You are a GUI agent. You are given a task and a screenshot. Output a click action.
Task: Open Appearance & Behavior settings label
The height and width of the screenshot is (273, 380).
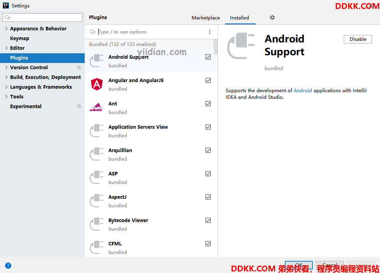point(38,29)
